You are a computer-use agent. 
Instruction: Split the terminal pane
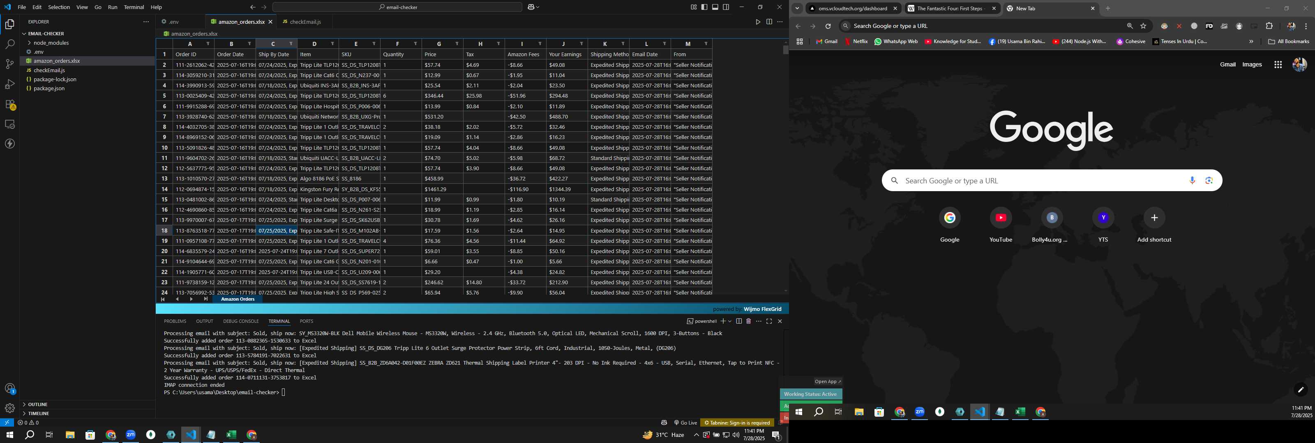pos(739,321)
